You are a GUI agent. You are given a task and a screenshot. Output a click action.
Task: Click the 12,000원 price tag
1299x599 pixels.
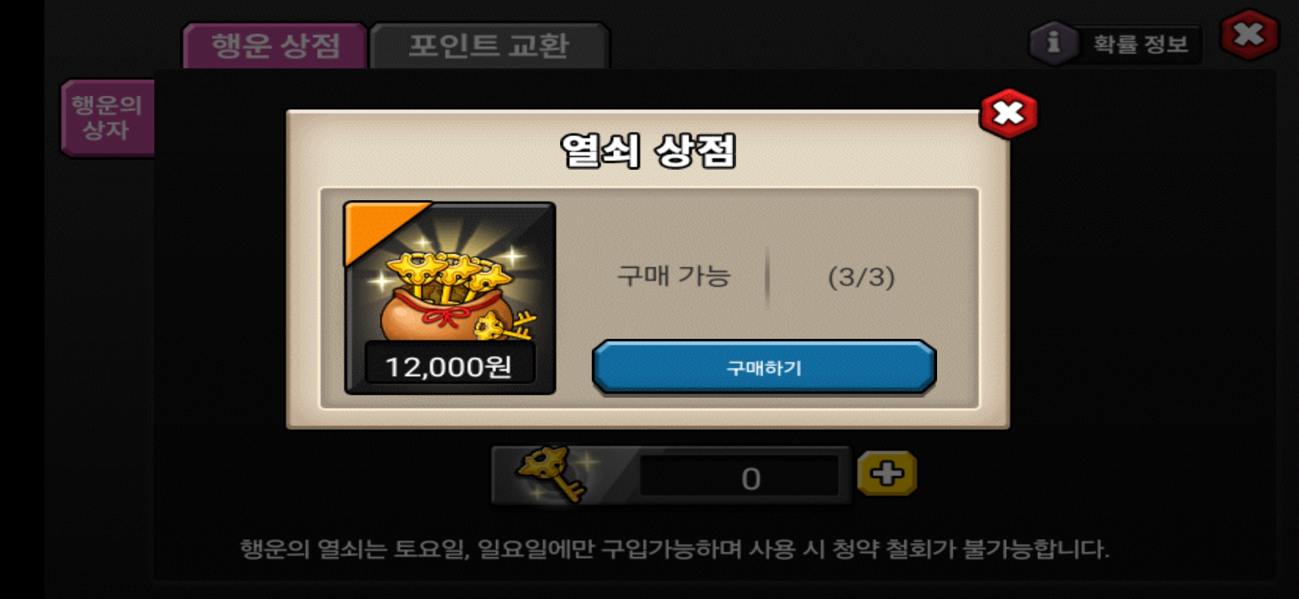click(449, 366)
